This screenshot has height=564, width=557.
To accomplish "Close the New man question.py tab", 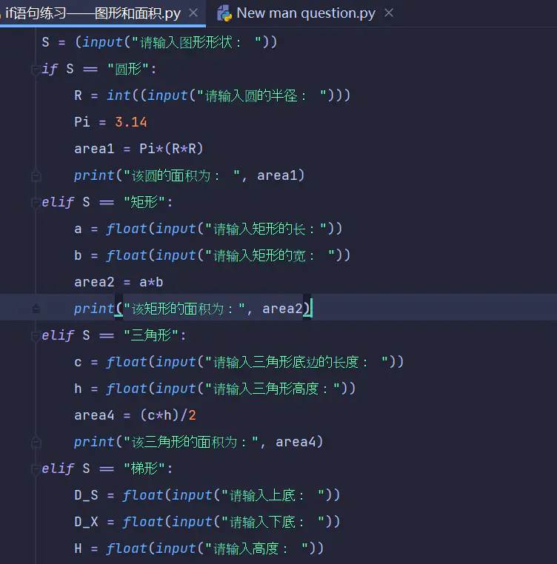I will pyautogui.click(x=389, y=13).
